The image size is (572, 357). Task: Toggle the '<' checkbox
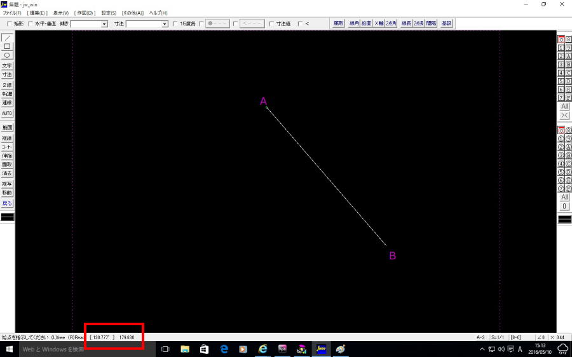pyautogui.click(x=300, y=24)
